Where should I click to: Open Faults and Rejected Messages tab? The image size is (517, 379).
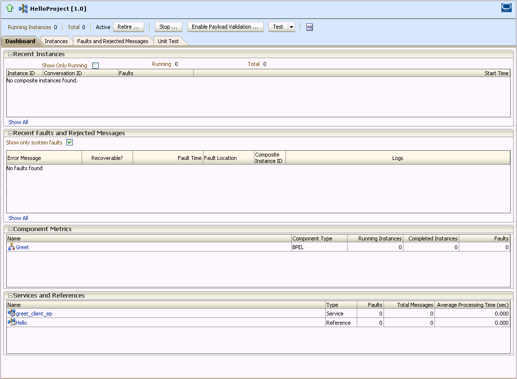(113, 41)
